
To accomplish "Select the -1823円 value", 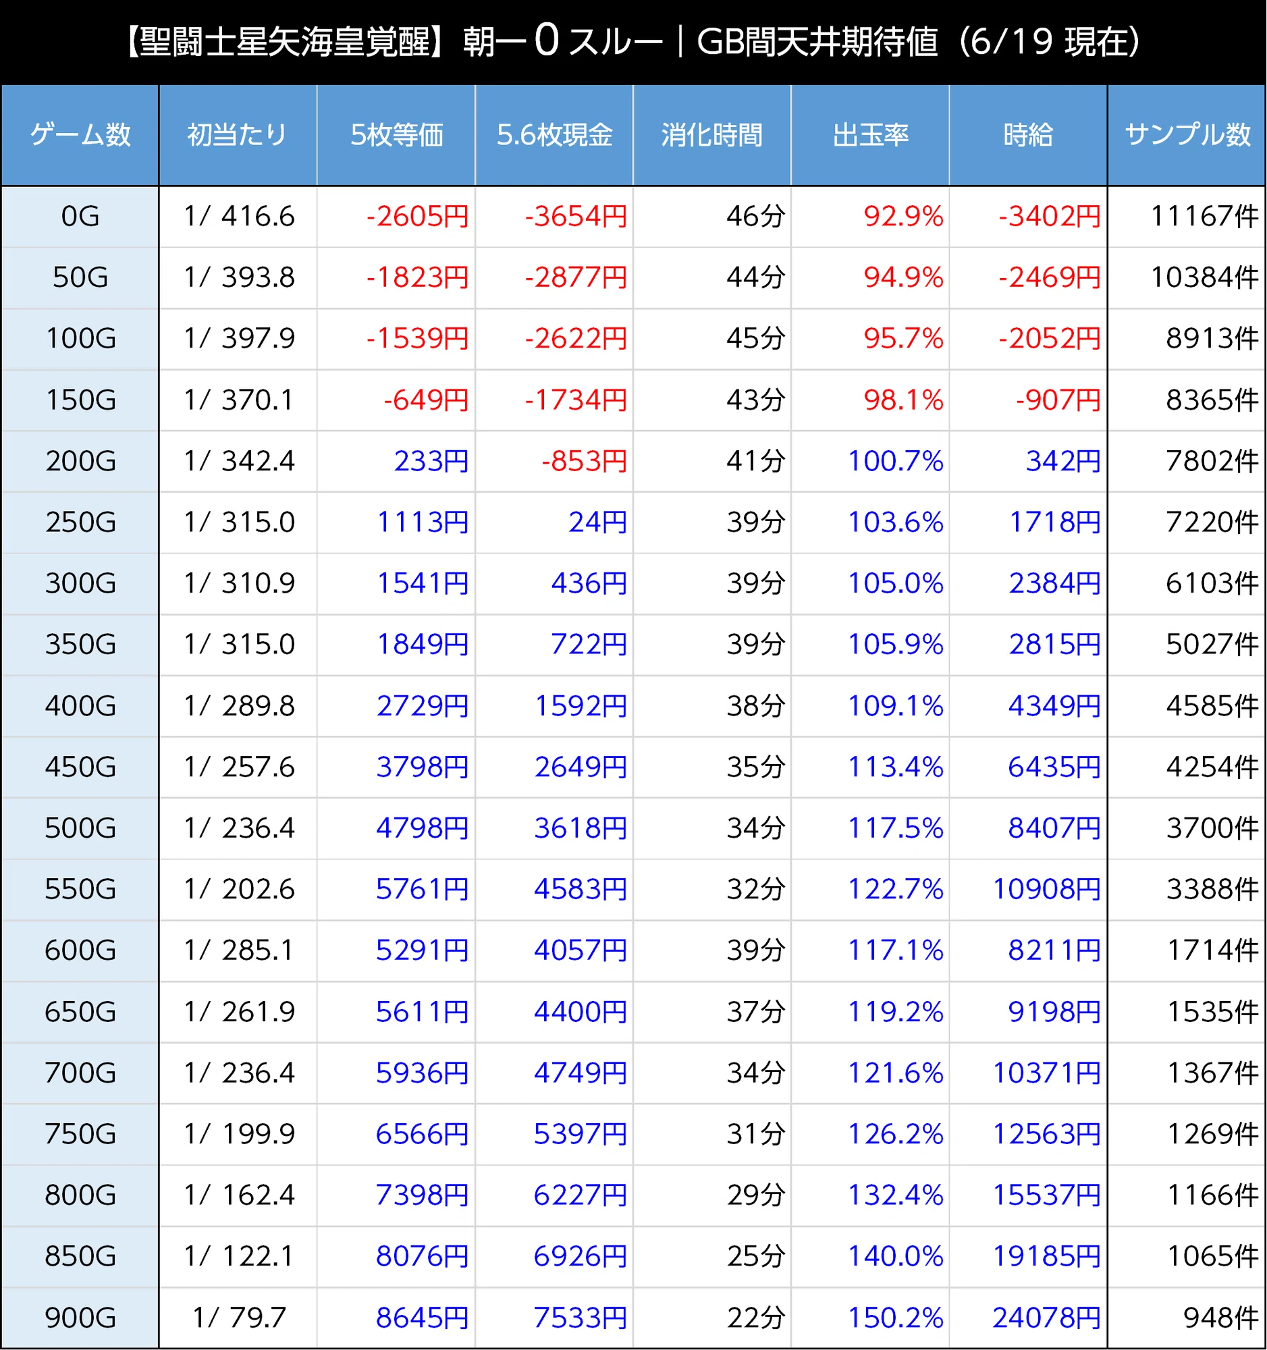I will [x=418, y=277].
